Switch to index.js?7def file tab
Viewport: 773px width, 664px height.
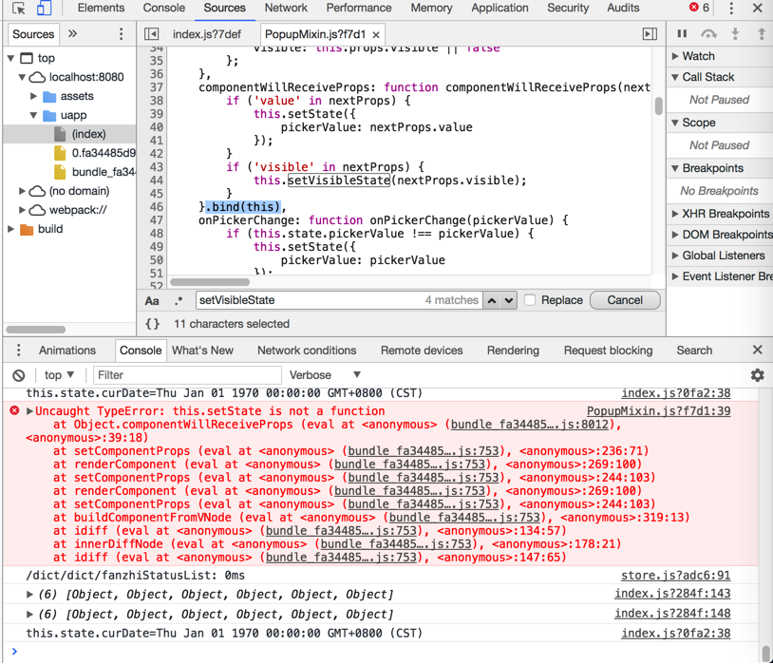click(x=207, y=34)
